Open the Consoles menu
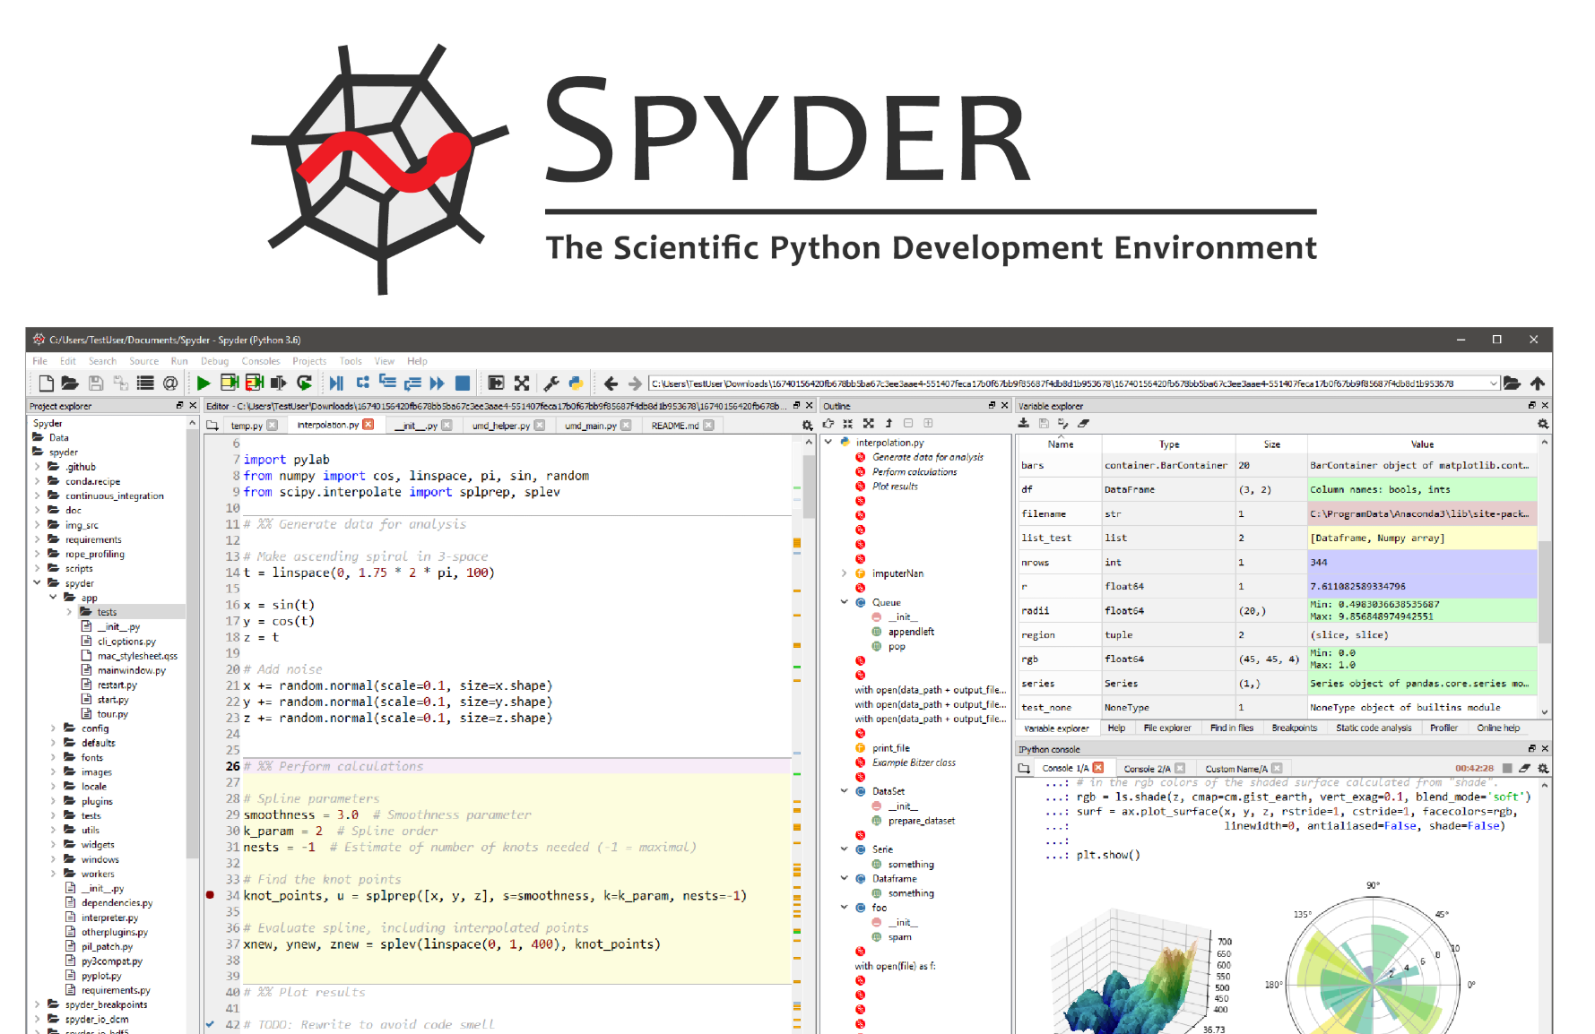 [261, 361]
